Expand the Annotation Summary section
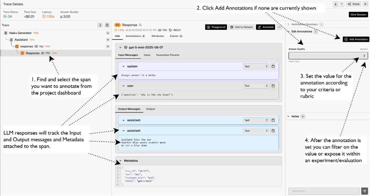Viewport: 370px width, 196px height. tap(288, 24)
